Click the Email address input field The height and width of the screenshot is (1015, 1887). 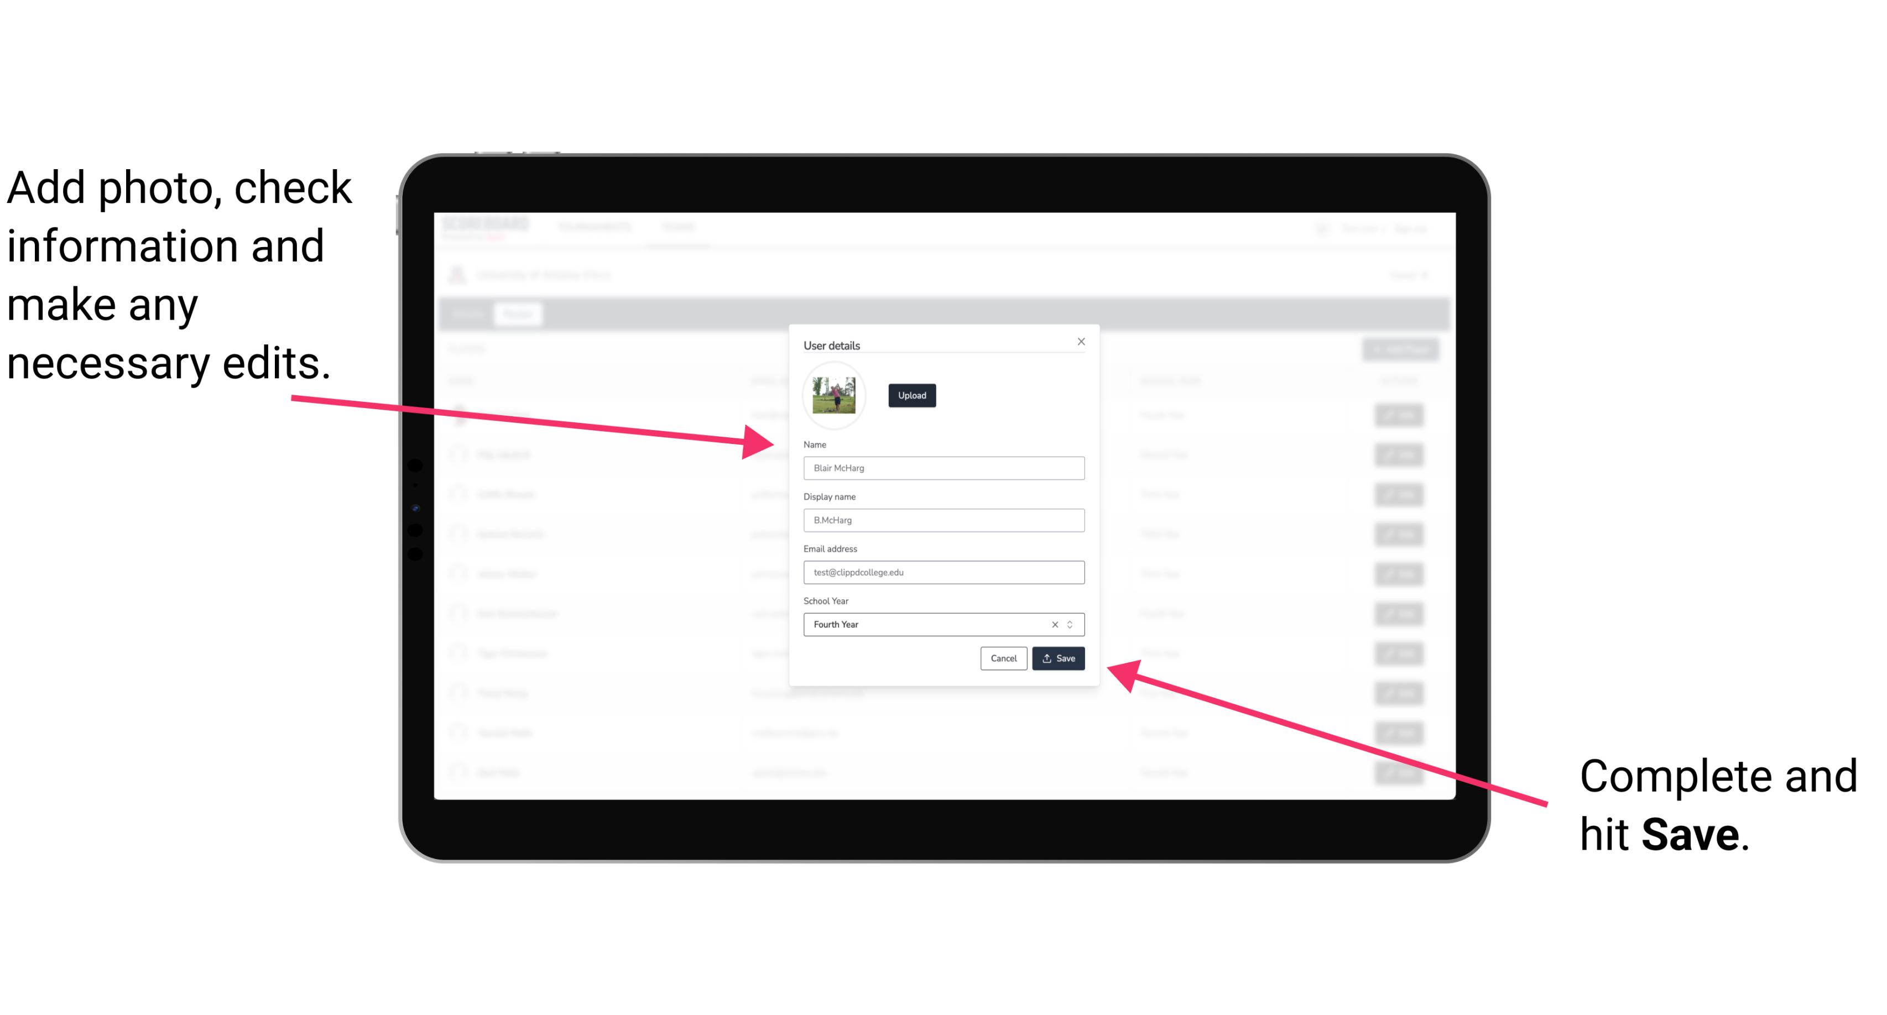coord(943,573)
